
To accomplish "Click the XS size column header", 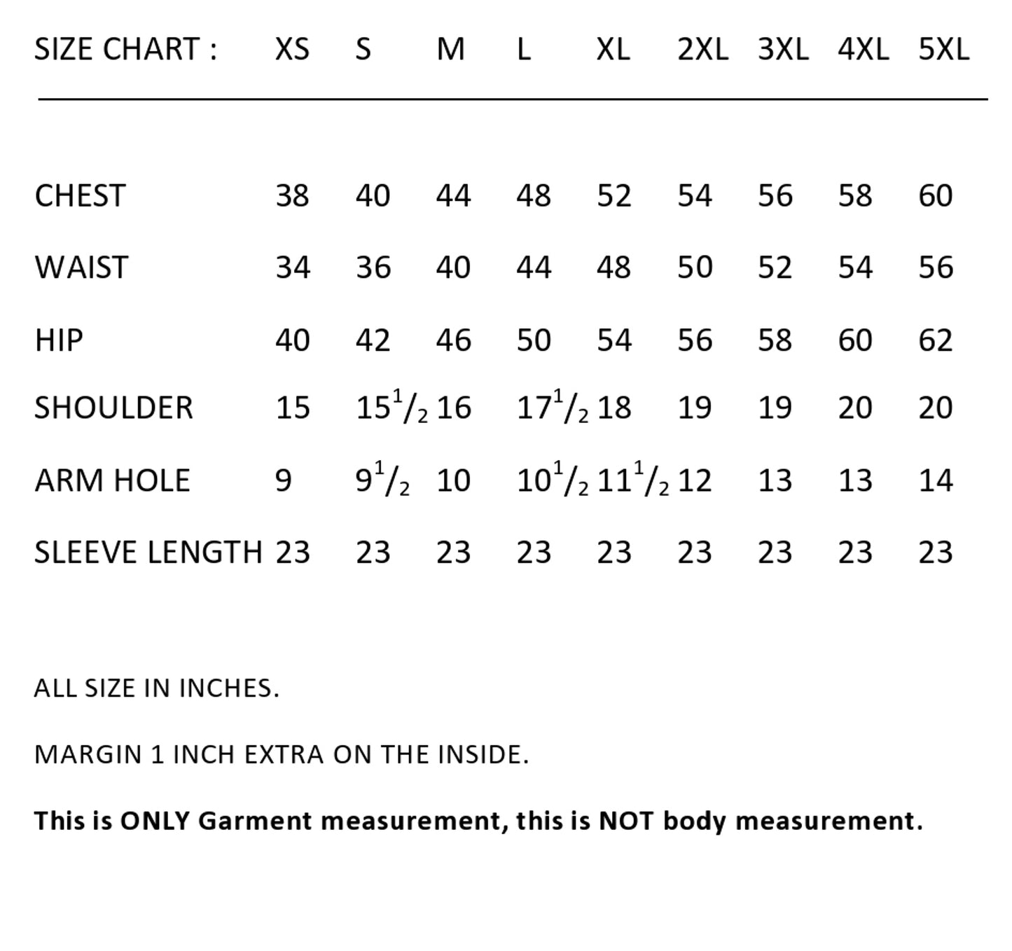I will 292,50.
